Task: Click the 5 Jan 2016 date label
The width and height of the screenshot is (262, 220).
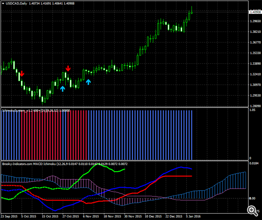Action: pyautogui.click(x=193, y=216)
